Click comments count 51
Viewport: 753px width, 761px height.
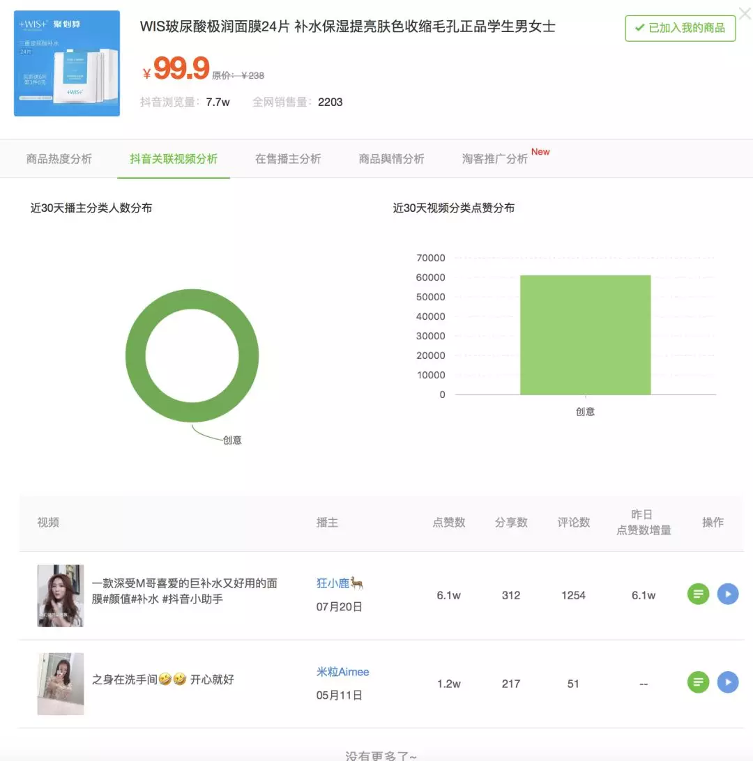pyautogui.click(x=573, y=684)
